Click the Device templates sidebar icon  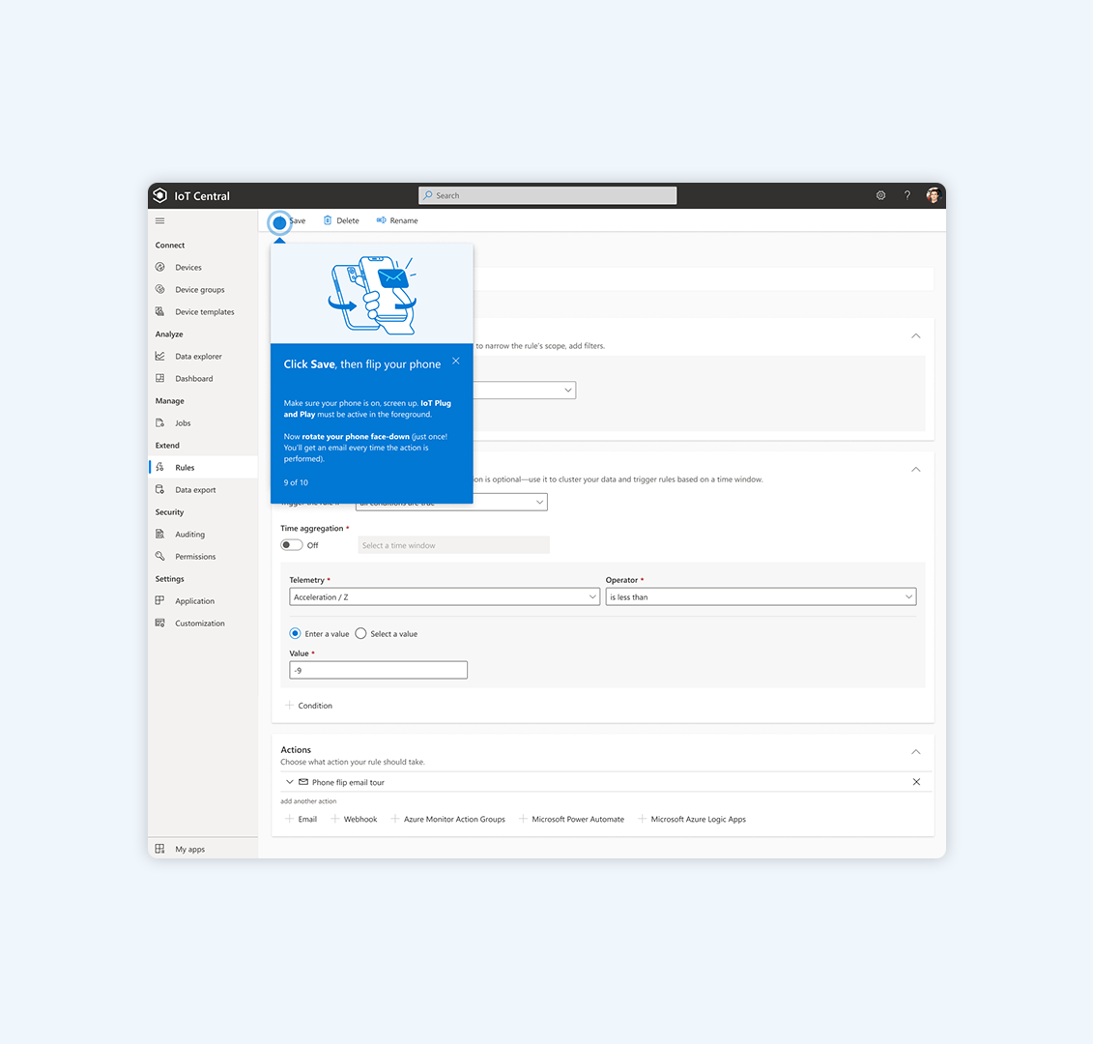click(160, 311)
